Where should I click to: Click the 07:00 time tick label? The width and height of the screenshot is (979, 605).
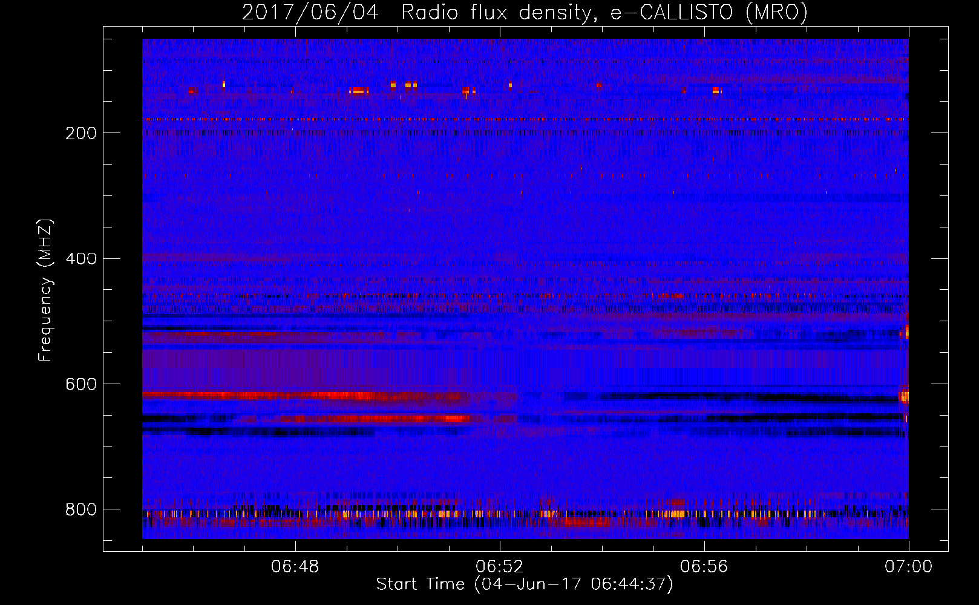909,567
